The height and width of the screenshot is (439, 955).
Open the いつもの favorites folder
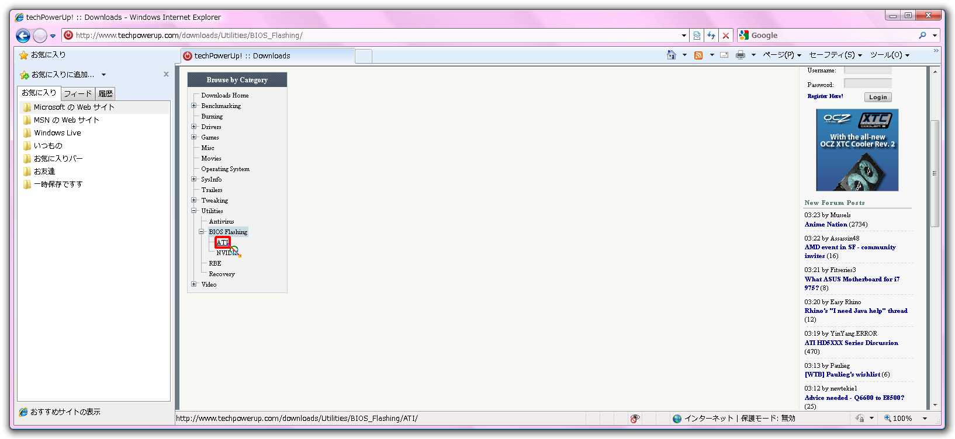tap(43, 146)
